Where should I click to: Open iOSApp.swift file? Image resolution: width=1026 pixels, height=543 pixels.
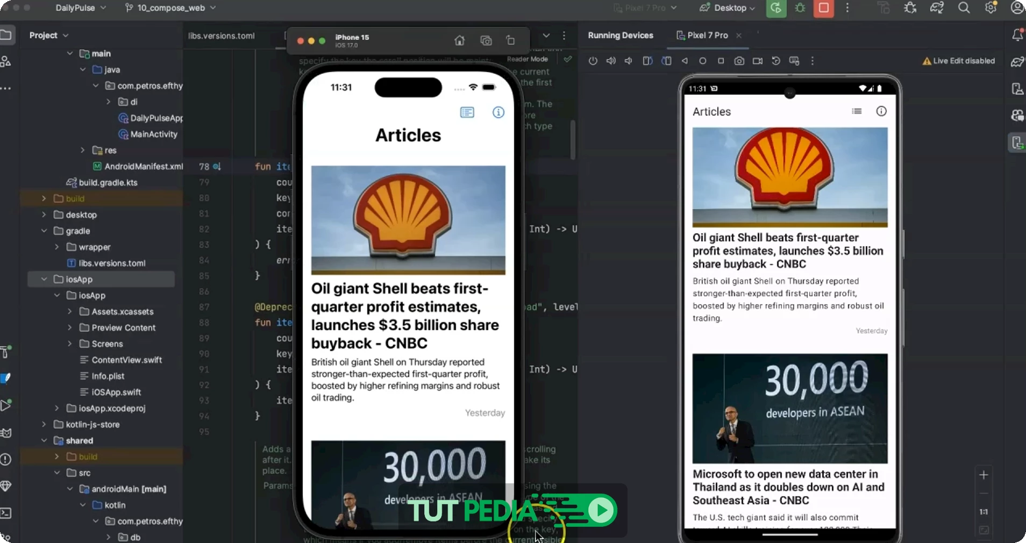point(110,392)
